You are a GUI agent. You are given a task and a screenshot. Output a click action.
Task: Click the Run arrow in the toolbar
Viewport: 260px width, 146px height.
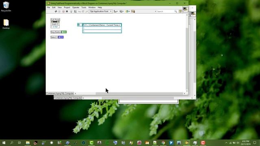56,11
